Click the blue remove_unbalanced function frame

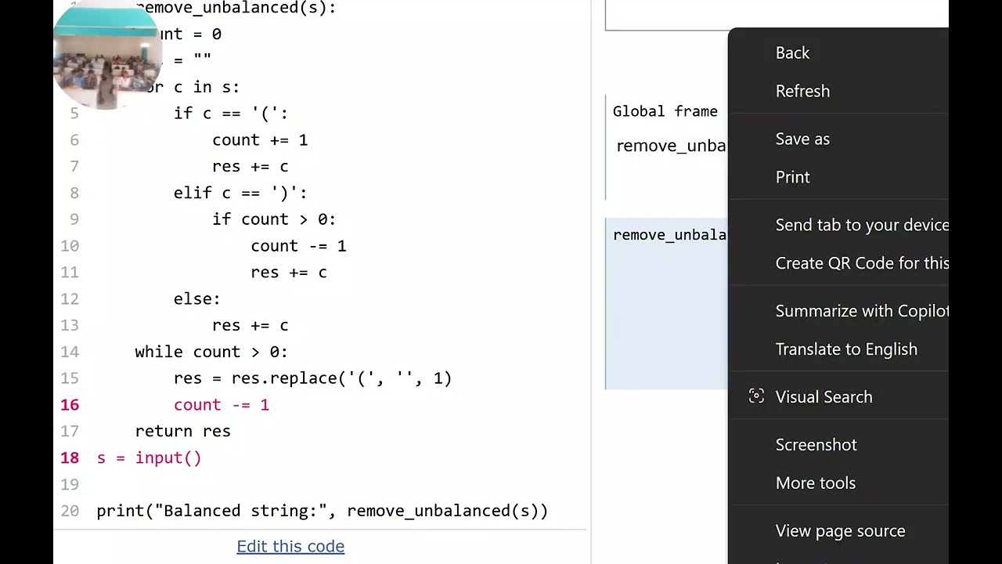666,304
